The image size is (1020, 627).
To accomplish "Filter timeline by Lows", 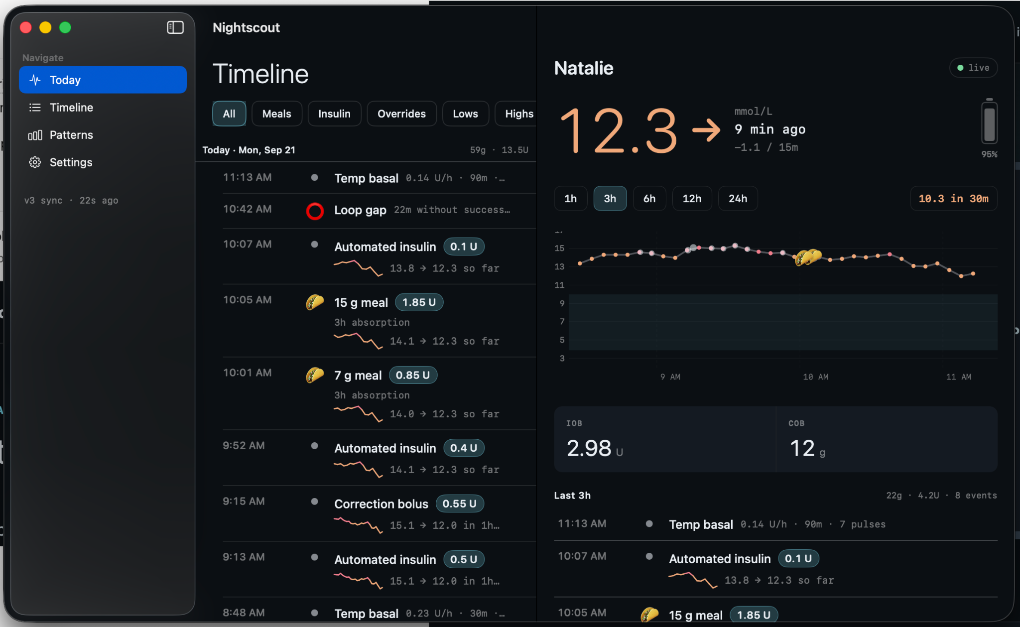I will point(465,114).
